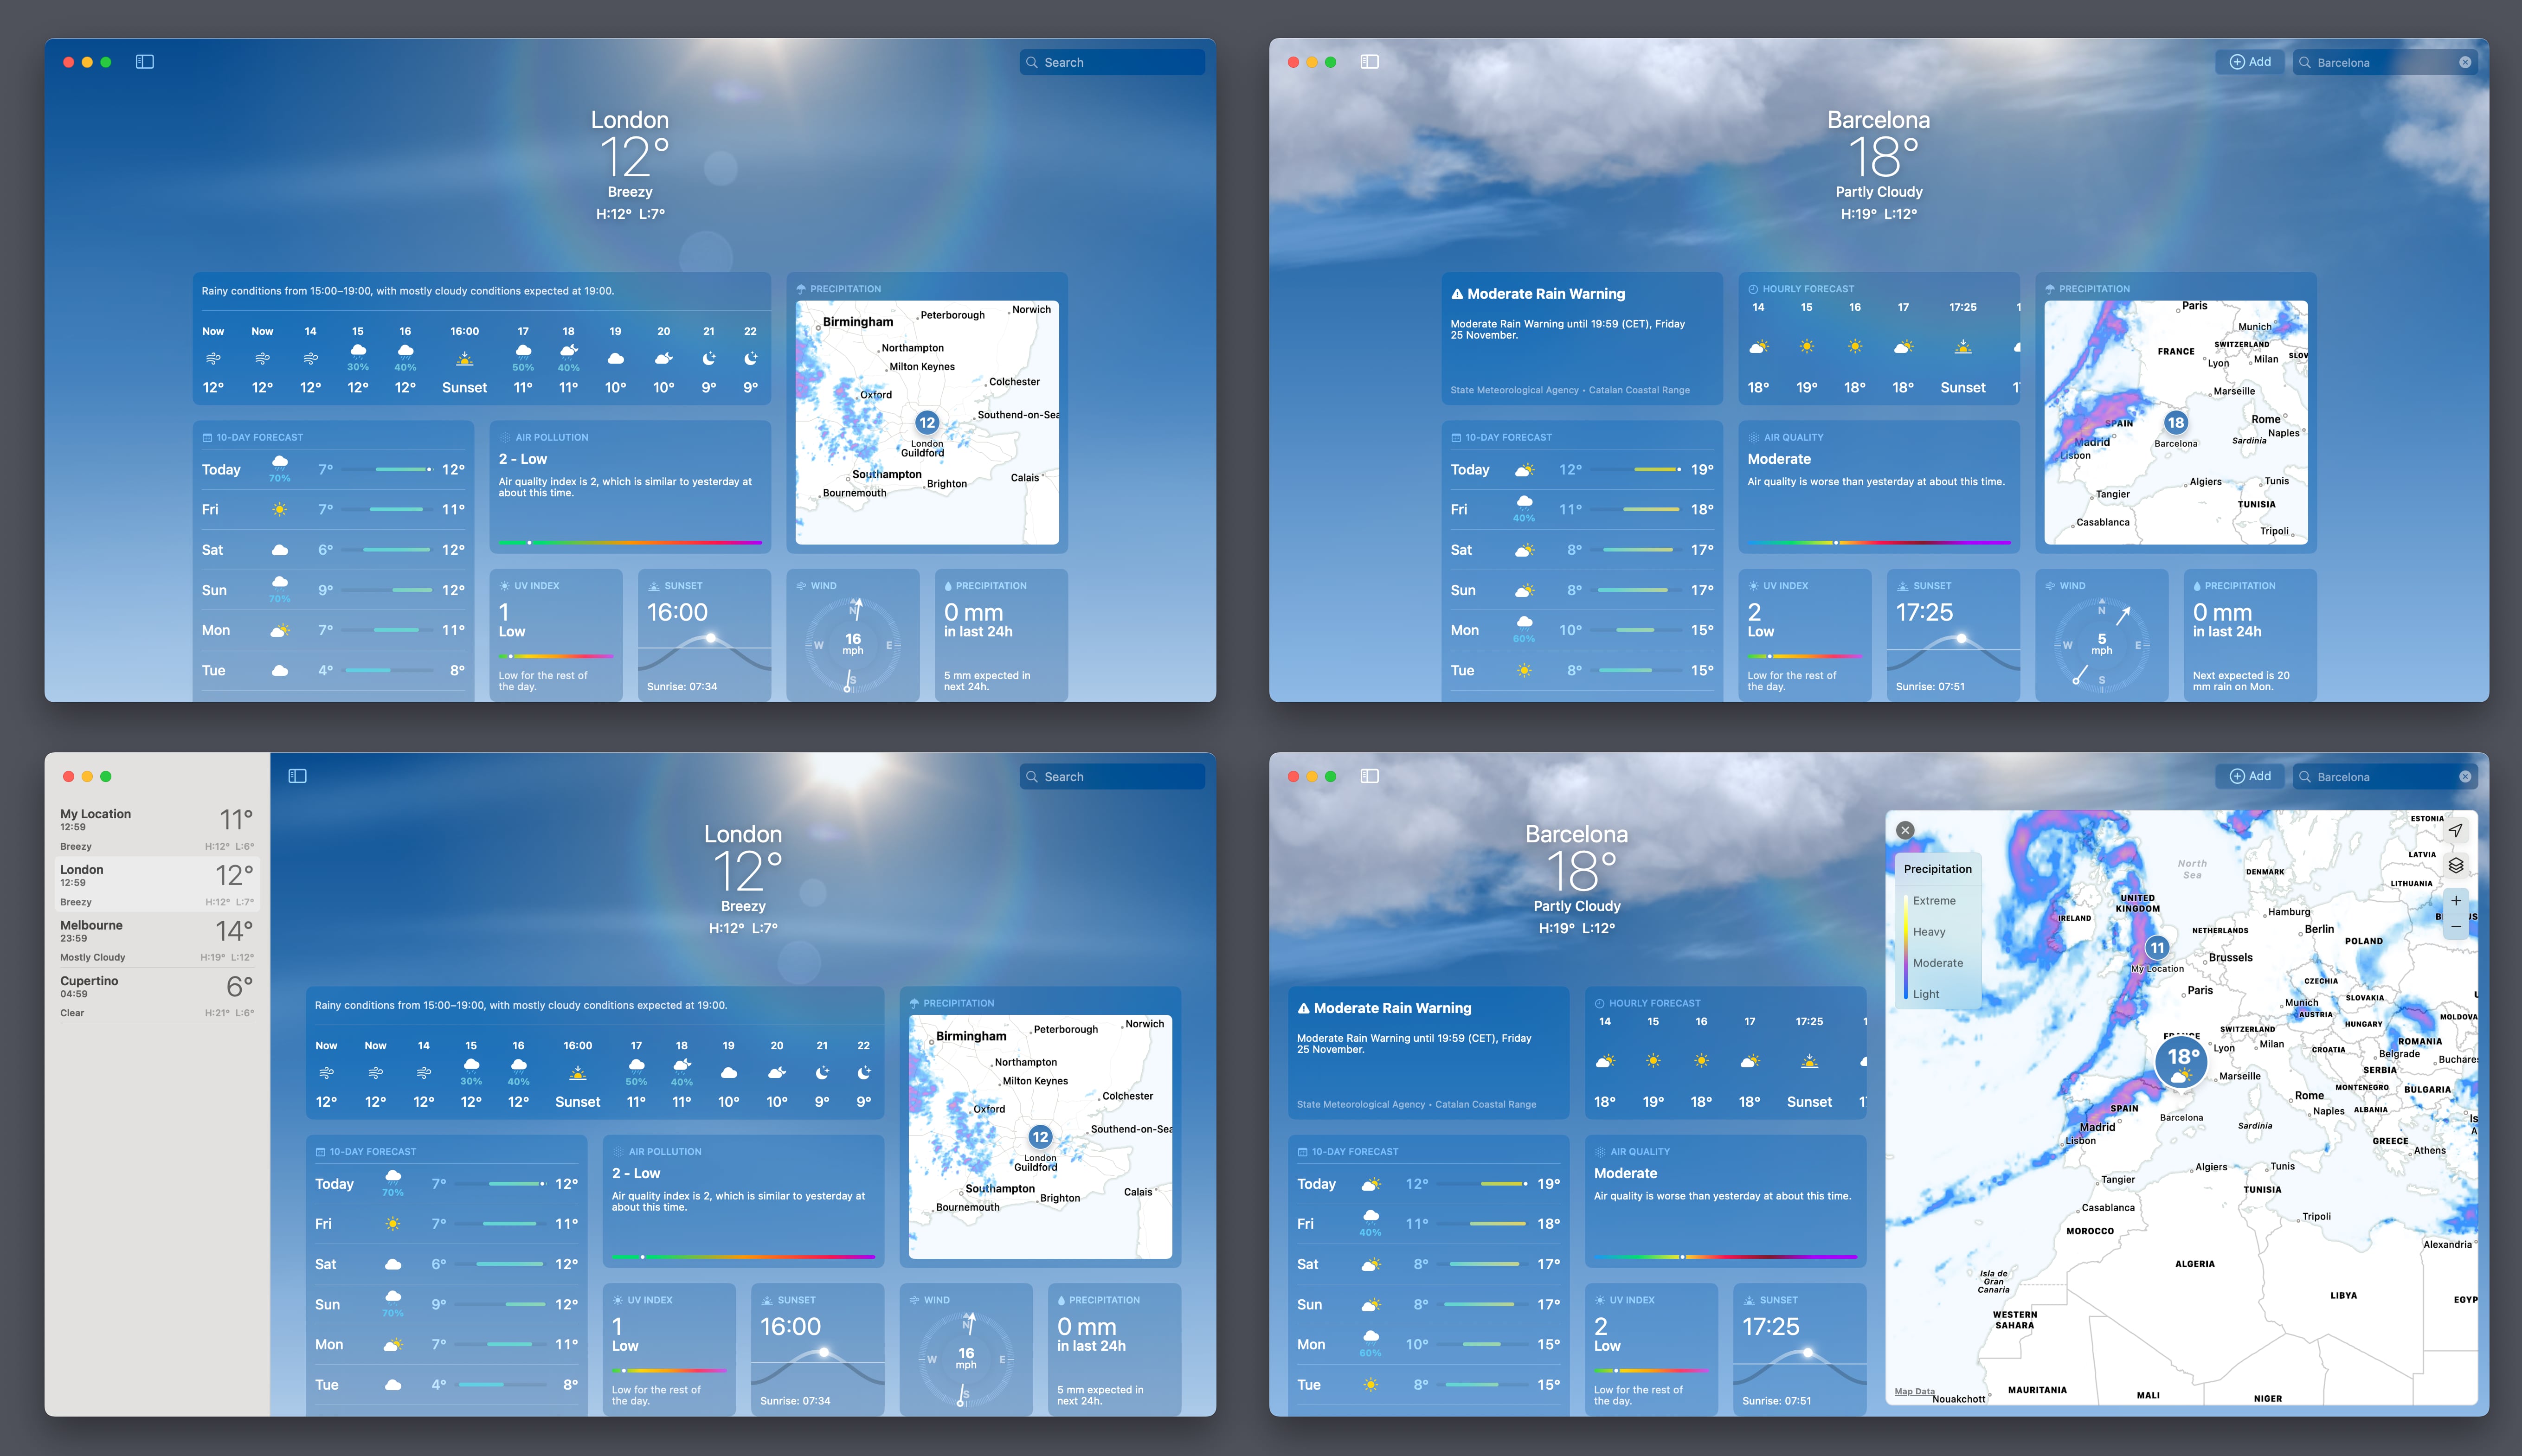
Task: Toggle the sidebar in the London window
Action: click(x=146, y=61)
